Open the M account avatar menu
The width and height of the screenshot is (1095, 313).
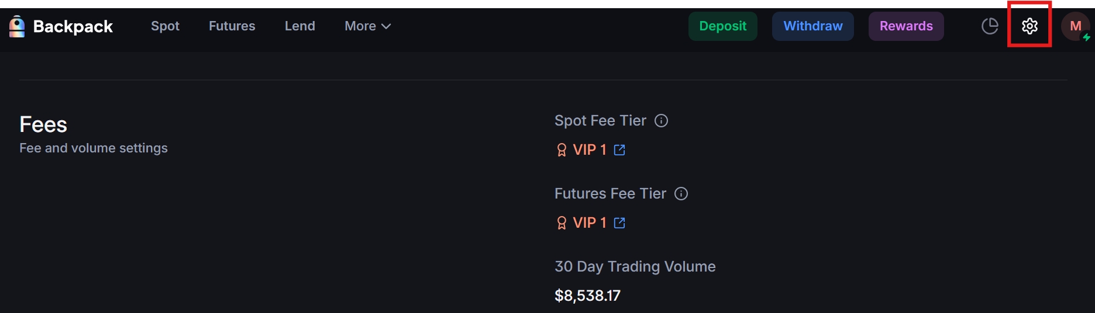pos(1075,26)
